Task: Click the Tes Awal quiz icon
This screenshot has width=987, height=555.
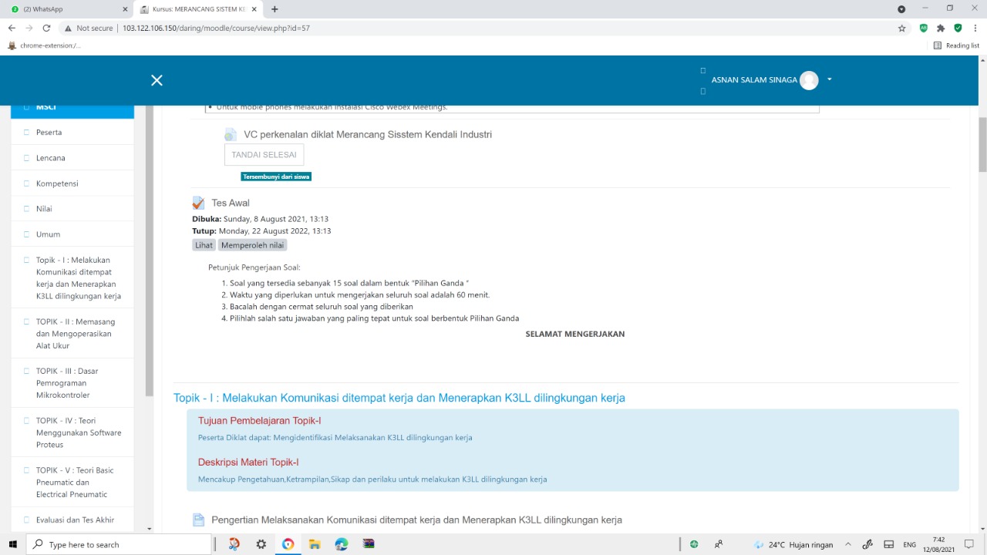Action: 199,203
